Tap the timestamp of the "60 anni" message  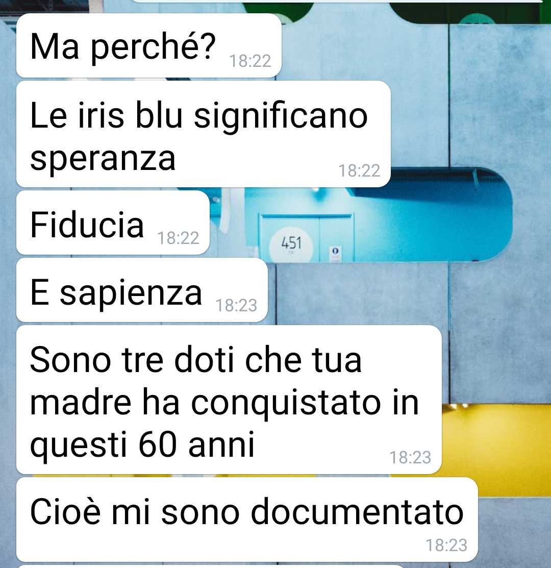pos(410,458)
